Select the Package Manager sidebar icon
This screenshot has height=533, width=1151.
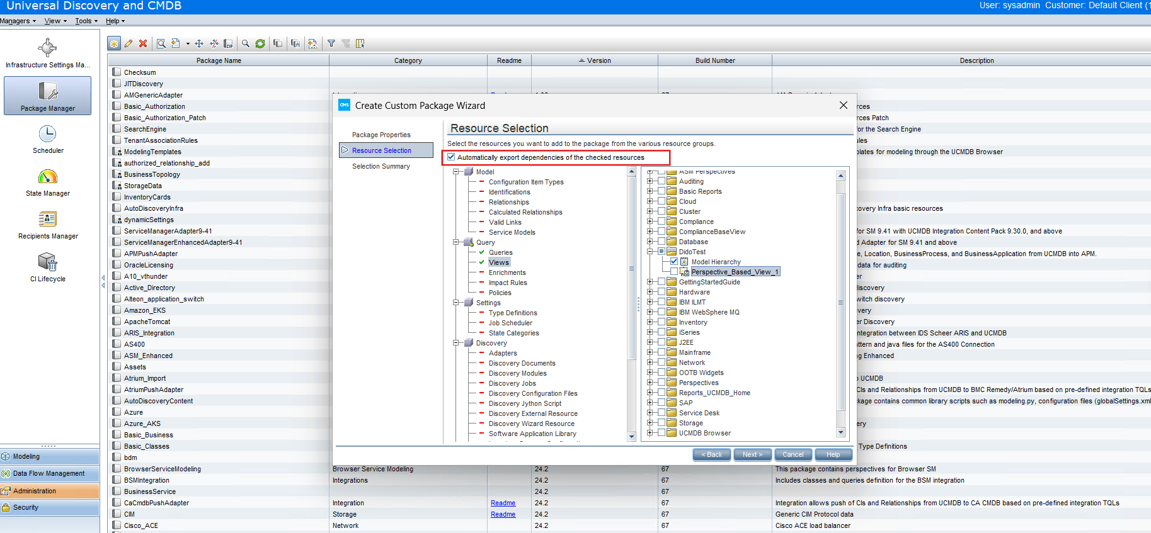pos(48,96)
